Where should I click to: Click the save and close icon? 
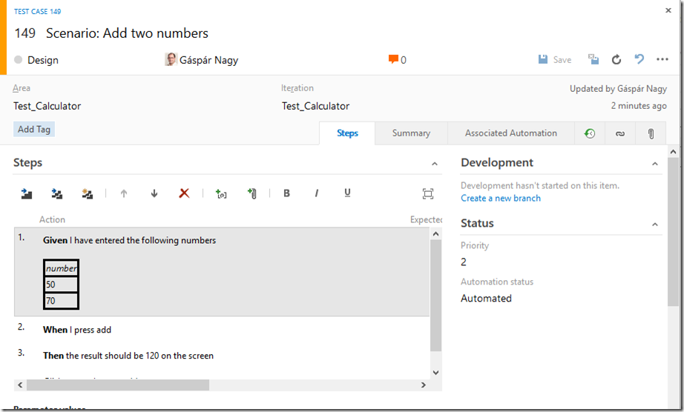pyautogui.click(x=593, y=59)
